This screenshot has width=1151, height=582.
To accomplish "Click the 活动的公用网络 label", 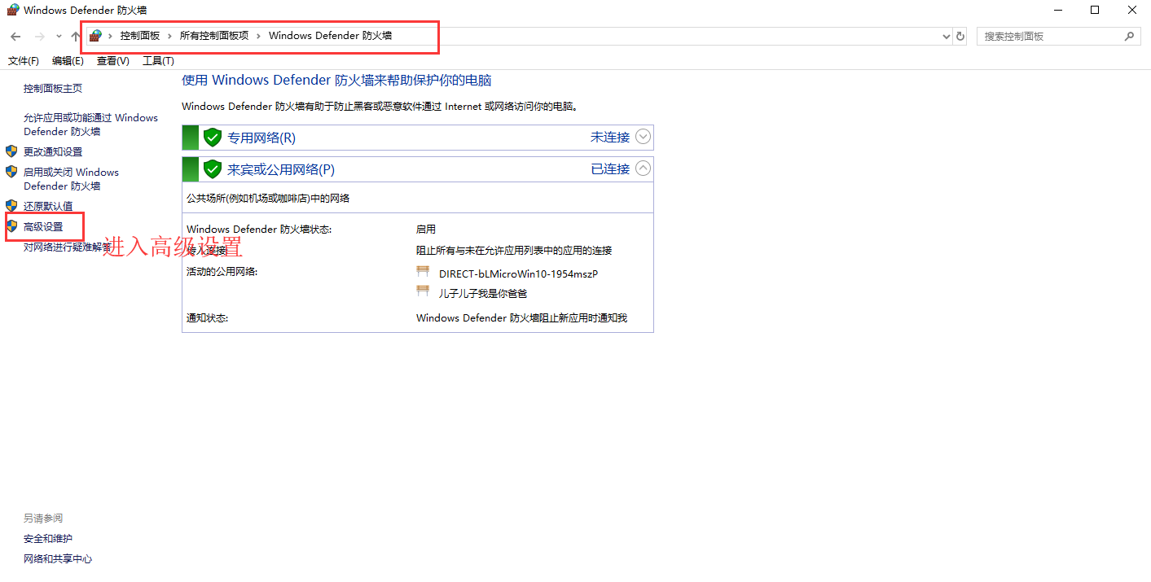I will click(x=222, y=272).
